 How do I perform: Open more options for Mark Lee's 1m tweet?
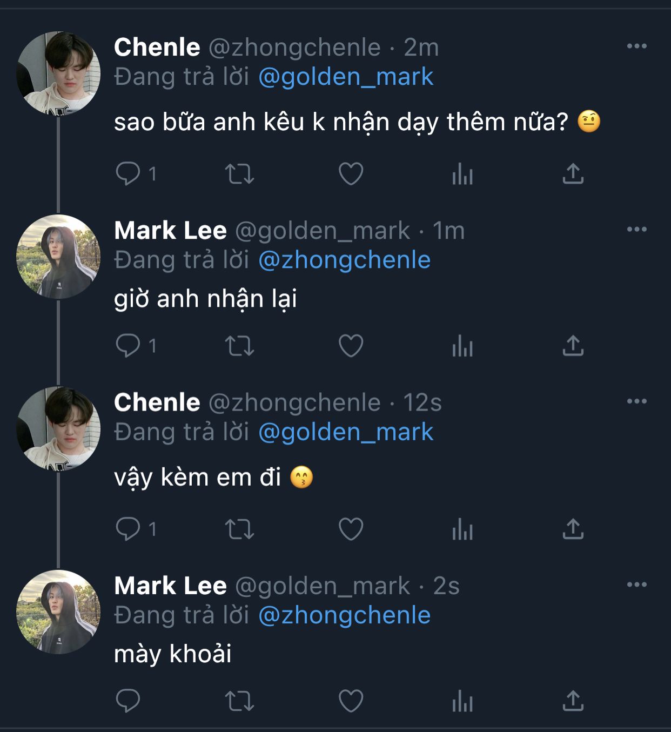pos(636,230)
